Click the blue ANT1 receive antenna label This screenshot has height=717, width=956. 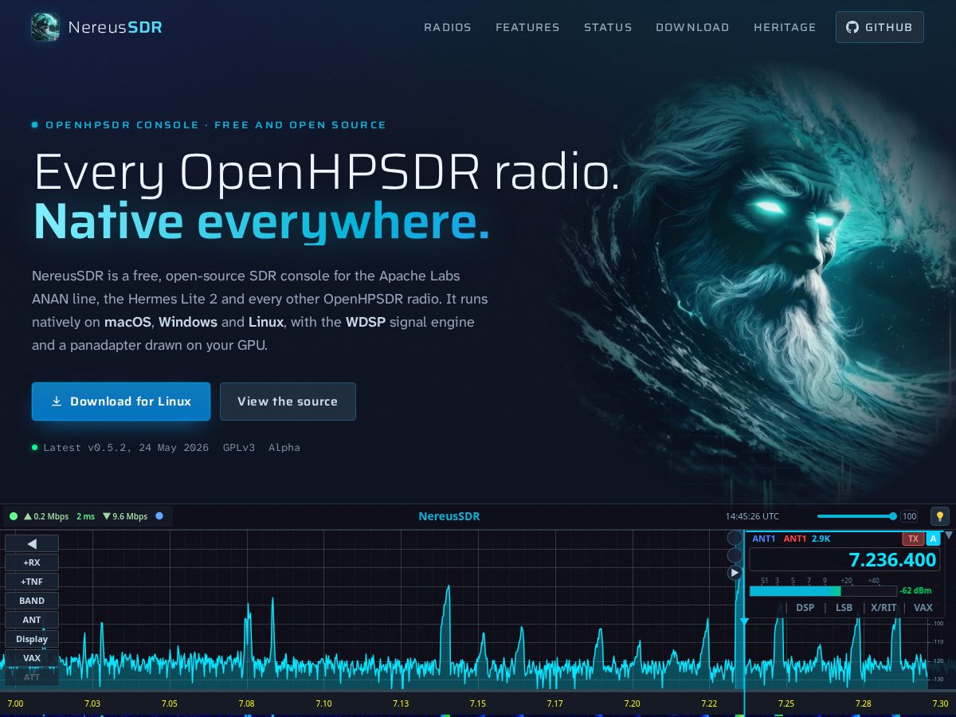[764, 539]
